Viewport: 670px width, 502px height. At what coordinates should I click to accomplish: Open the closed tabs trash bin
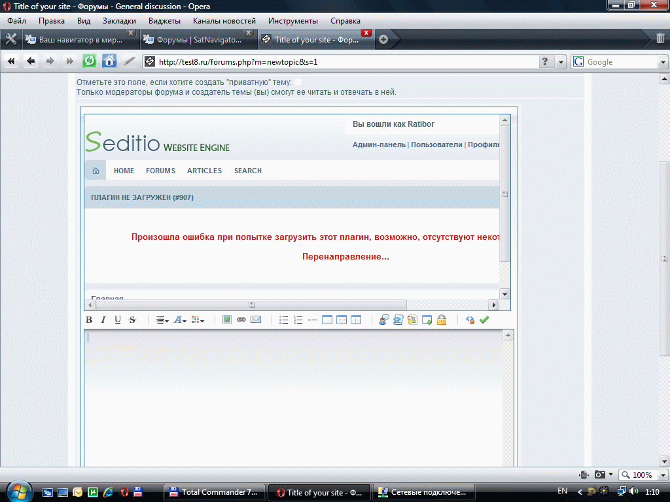660,39
